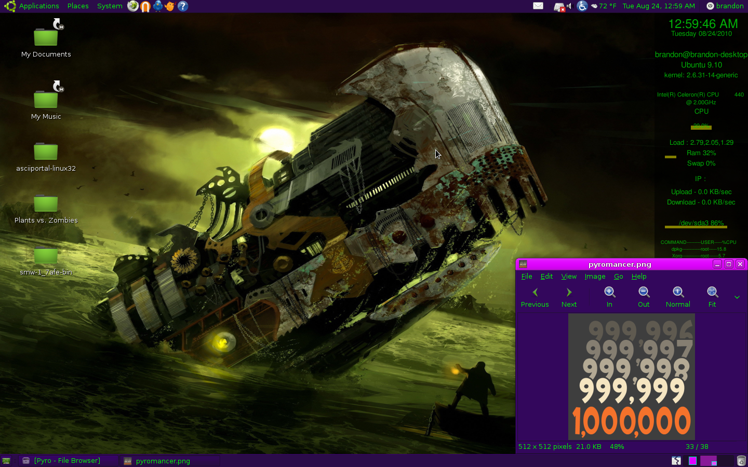Advance to the Next image
748x467 pixels.
[569, 297]
